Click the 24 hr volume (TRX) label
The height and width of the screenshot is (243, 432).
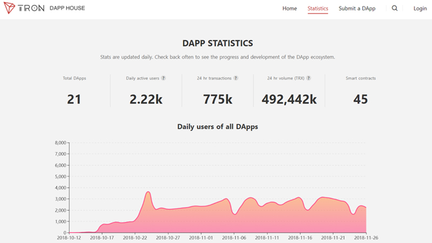coord(286,78)
